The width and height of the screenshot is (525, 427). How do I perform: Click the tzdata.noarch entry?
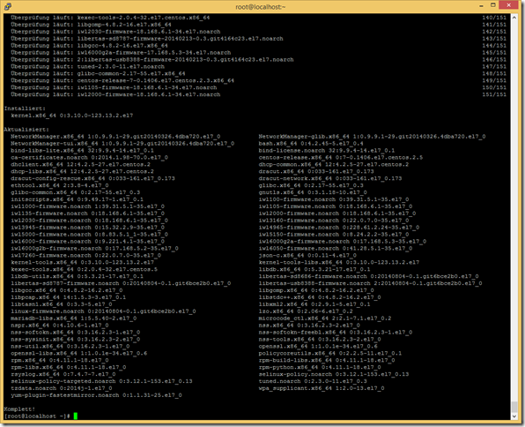coord(62,388)
